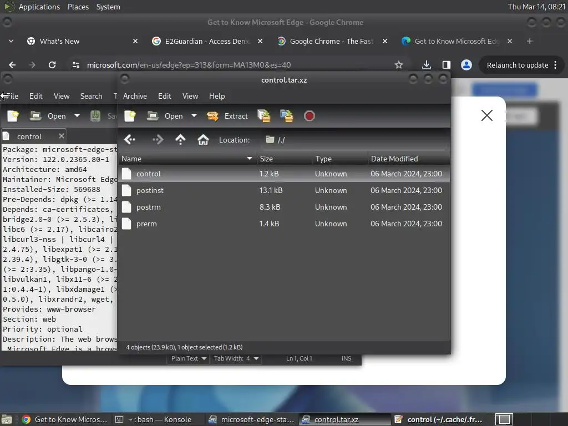Click the Add folder icon in archive toolbar

(x=287, y=116)
